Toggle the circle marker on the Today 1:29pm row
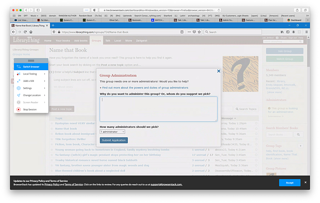320x203 pixels. (x=256, y=124)
